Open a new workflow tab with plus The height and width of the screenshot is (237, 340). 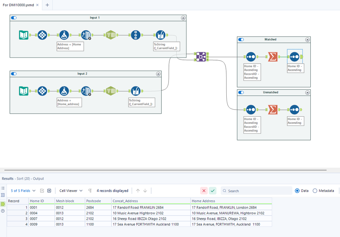47,5
